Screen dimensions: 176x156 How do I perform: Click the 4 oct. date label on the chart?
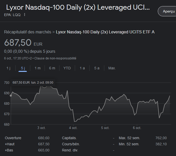pos(73,128)
